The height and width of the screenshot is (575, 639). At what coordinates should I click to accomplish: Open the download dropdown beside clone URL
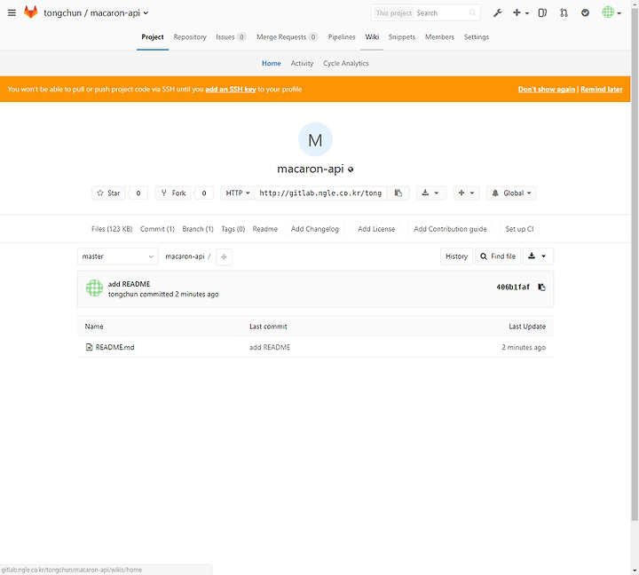431,193
